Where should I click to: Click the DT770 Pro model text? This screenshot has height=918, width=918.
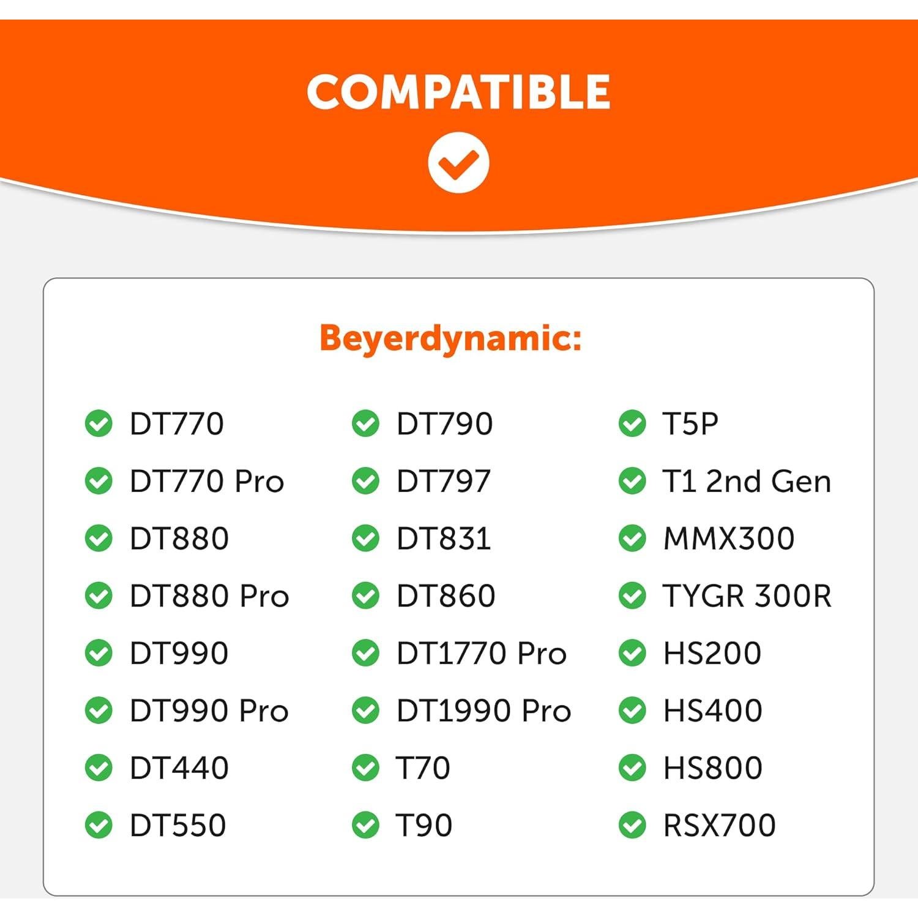207,481
